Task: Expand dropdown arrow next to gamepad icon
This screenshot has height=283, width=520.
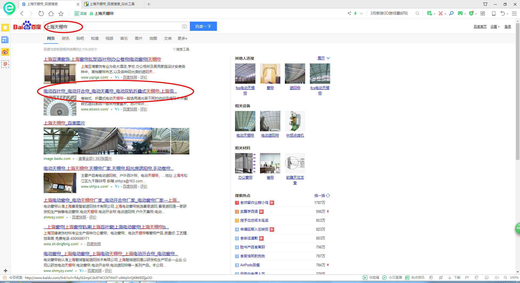Action: pyautogui.click(x=465, y=14)
